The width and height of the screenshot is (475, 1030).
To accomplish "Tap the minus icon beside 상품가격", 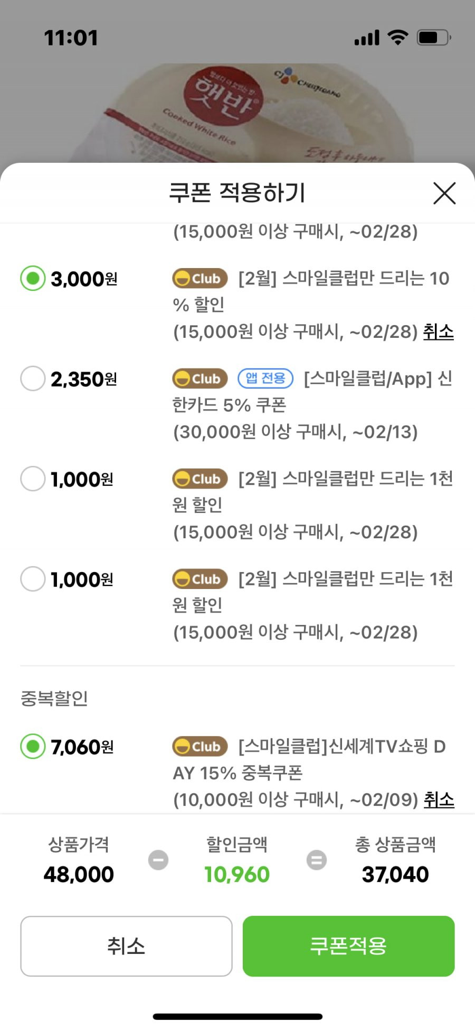I will tap(158, 860).
